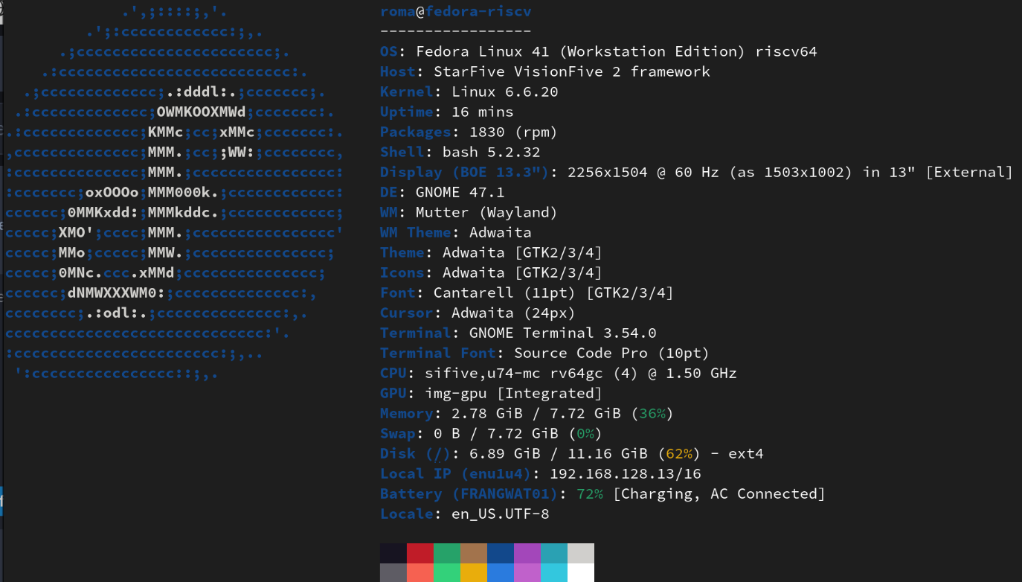Screen dimensions: 1022x582
Task: Click the "roma@fedora-riscv" header text
Action: (x=455, y=12)
